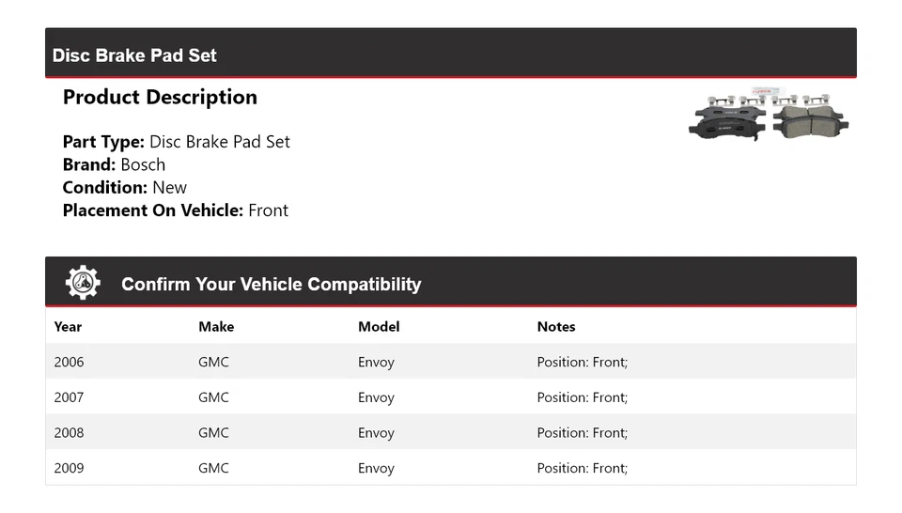Click GMC make in 2008 row
This screenshot has width=902, height=513.
tap(213, 433)
